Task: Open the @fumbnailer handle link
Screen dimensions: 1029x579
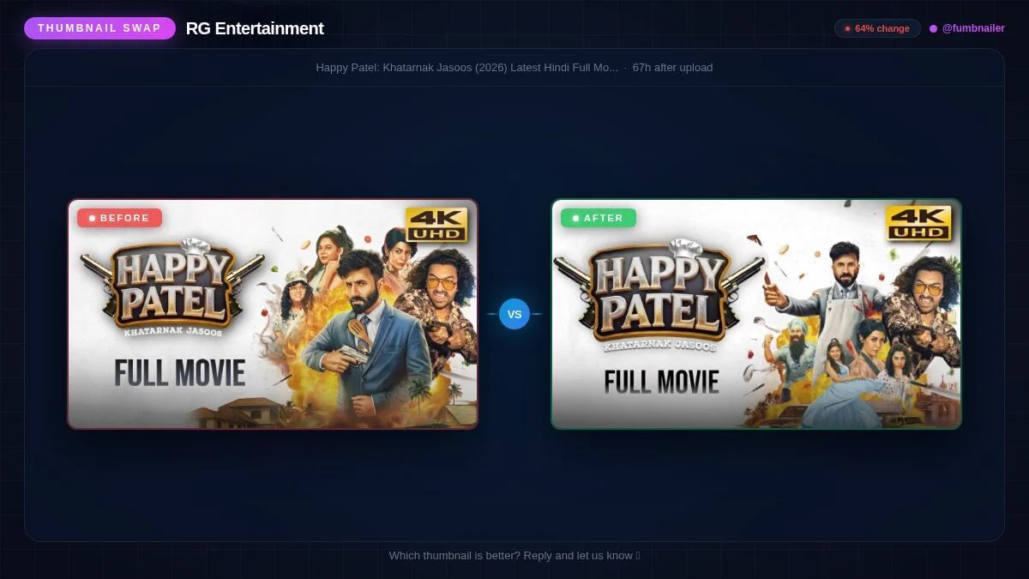Action: pos(973,28)
